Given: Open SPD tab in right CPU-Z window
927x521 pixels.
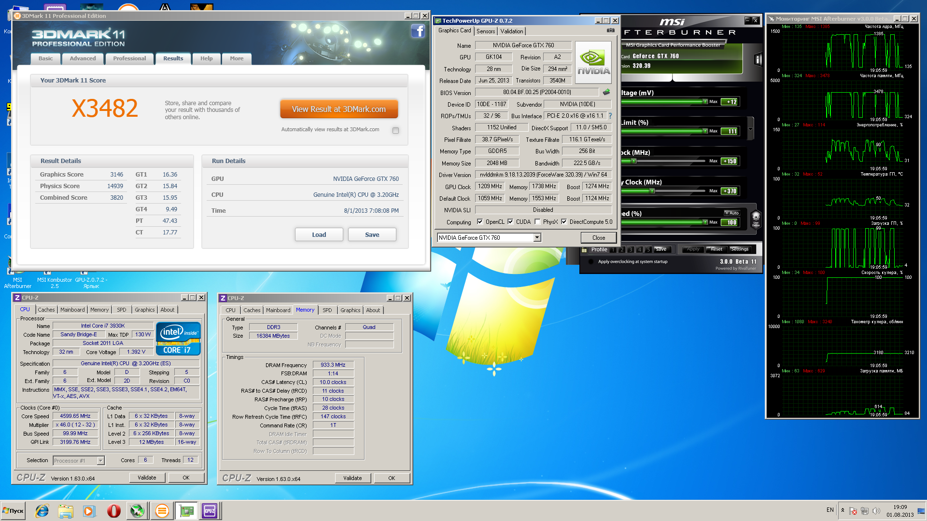Looking at the screenshot, I should tap(327, 310).
